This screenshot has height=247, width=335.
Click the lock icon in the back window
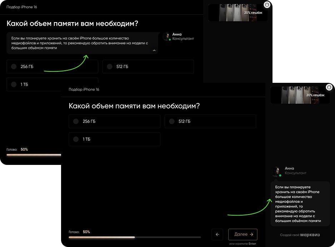pos(267,5)
